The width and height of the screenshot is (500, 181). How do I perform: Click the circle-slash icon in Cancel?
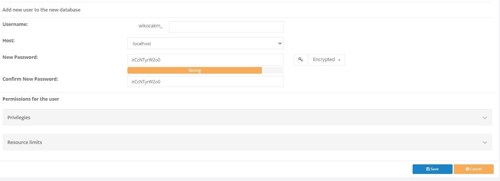(467, 169)
